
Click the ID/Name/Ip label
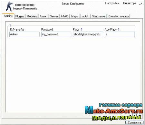coord(17,30)
